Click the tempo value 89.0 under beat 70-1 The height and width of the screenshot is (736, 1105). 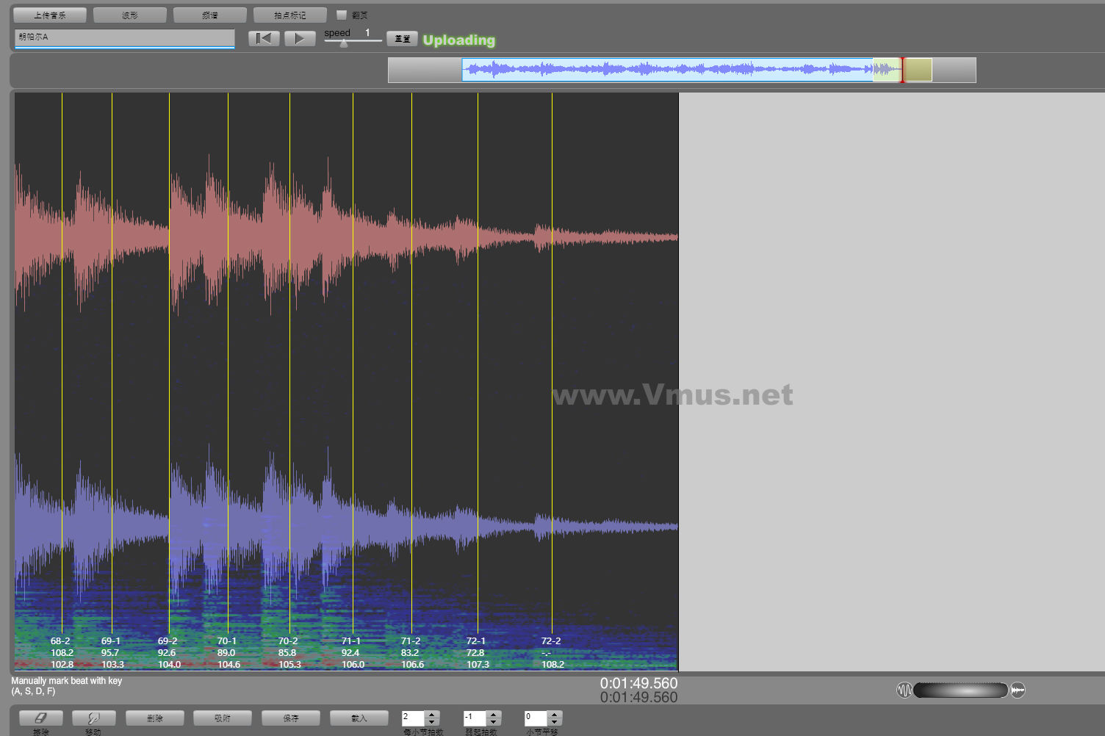point(226,652)
